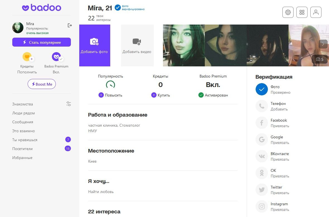Open the Badoo logo home link

click(42, 8)
